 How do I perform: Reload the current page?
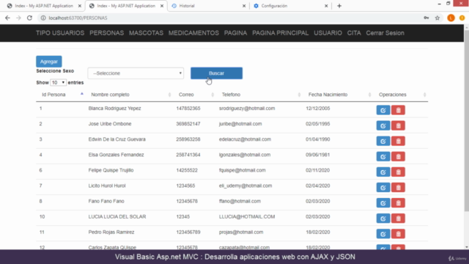coord(29,18)
